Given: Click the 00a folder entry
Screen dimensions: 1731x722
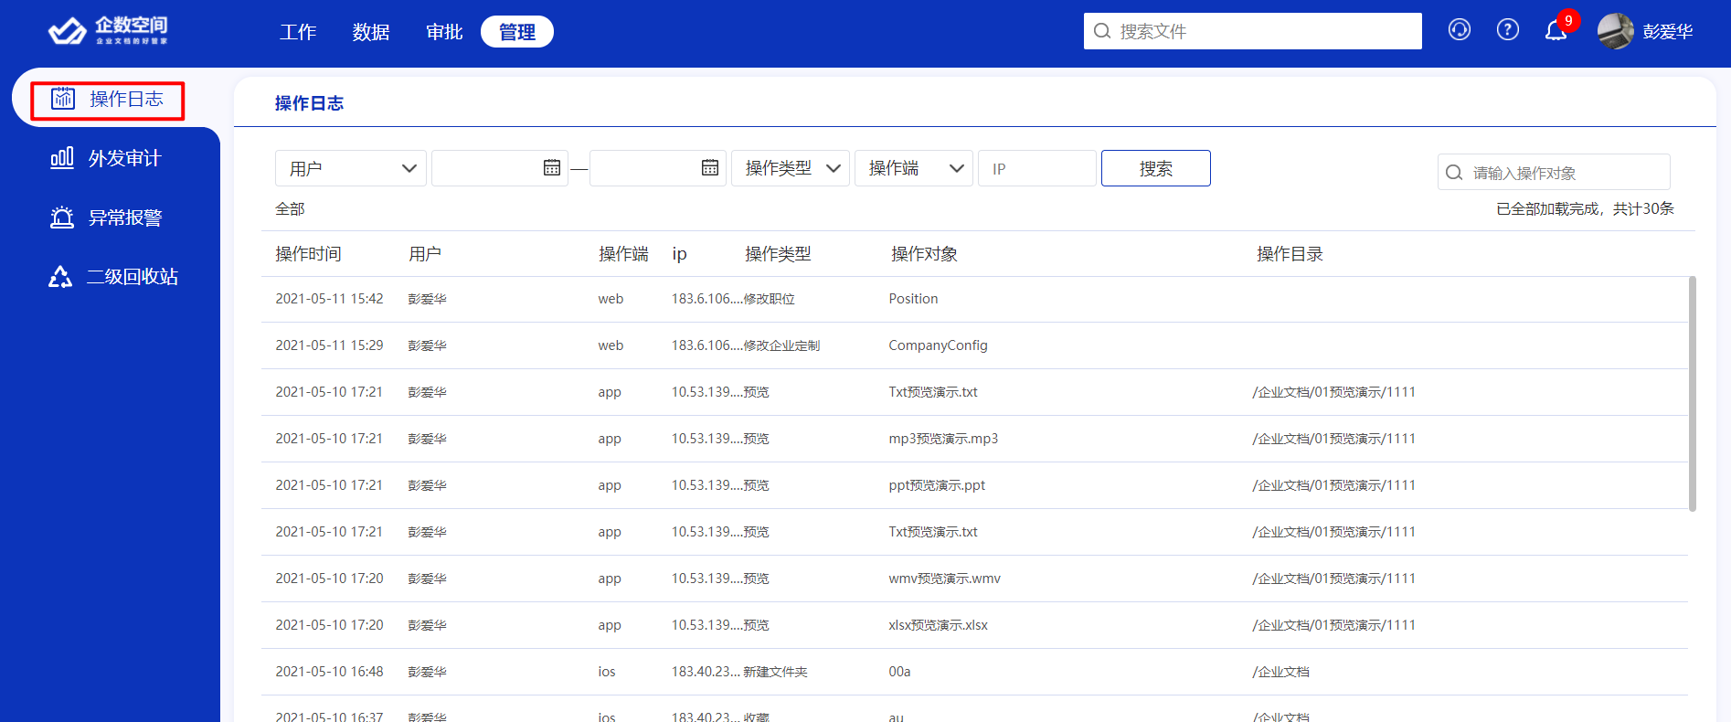Looking at the screenshot, I should tap(899, 672).
